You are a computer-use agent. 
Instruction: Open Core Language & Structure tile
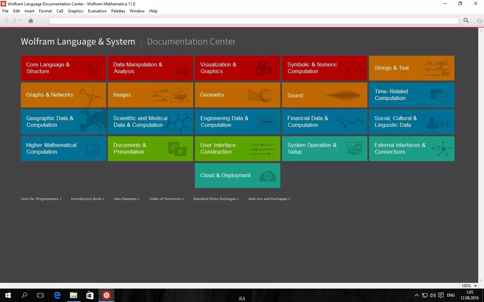coord(64,68)
